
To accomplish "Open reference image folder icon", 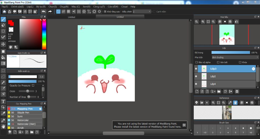I will pyautogui.click(x=202, y=103).
